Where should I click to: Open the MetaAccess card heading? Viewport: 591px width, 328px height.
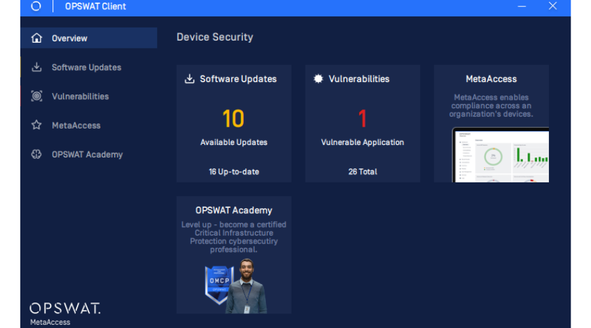click(x=491, y=79)
